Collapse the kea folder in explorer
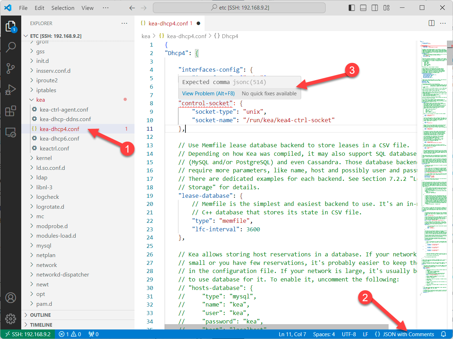453x339 pixels. click(x=40, y=100)
